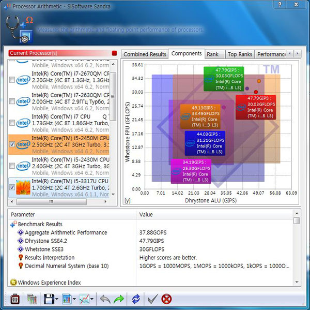Click the grey checkmark OK icon
The image size is (310, 310).
coord(152,299)
